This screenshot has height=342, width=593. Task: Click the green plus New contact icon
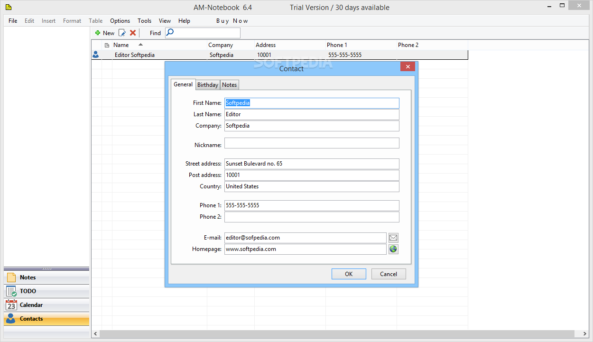(98, 33)
